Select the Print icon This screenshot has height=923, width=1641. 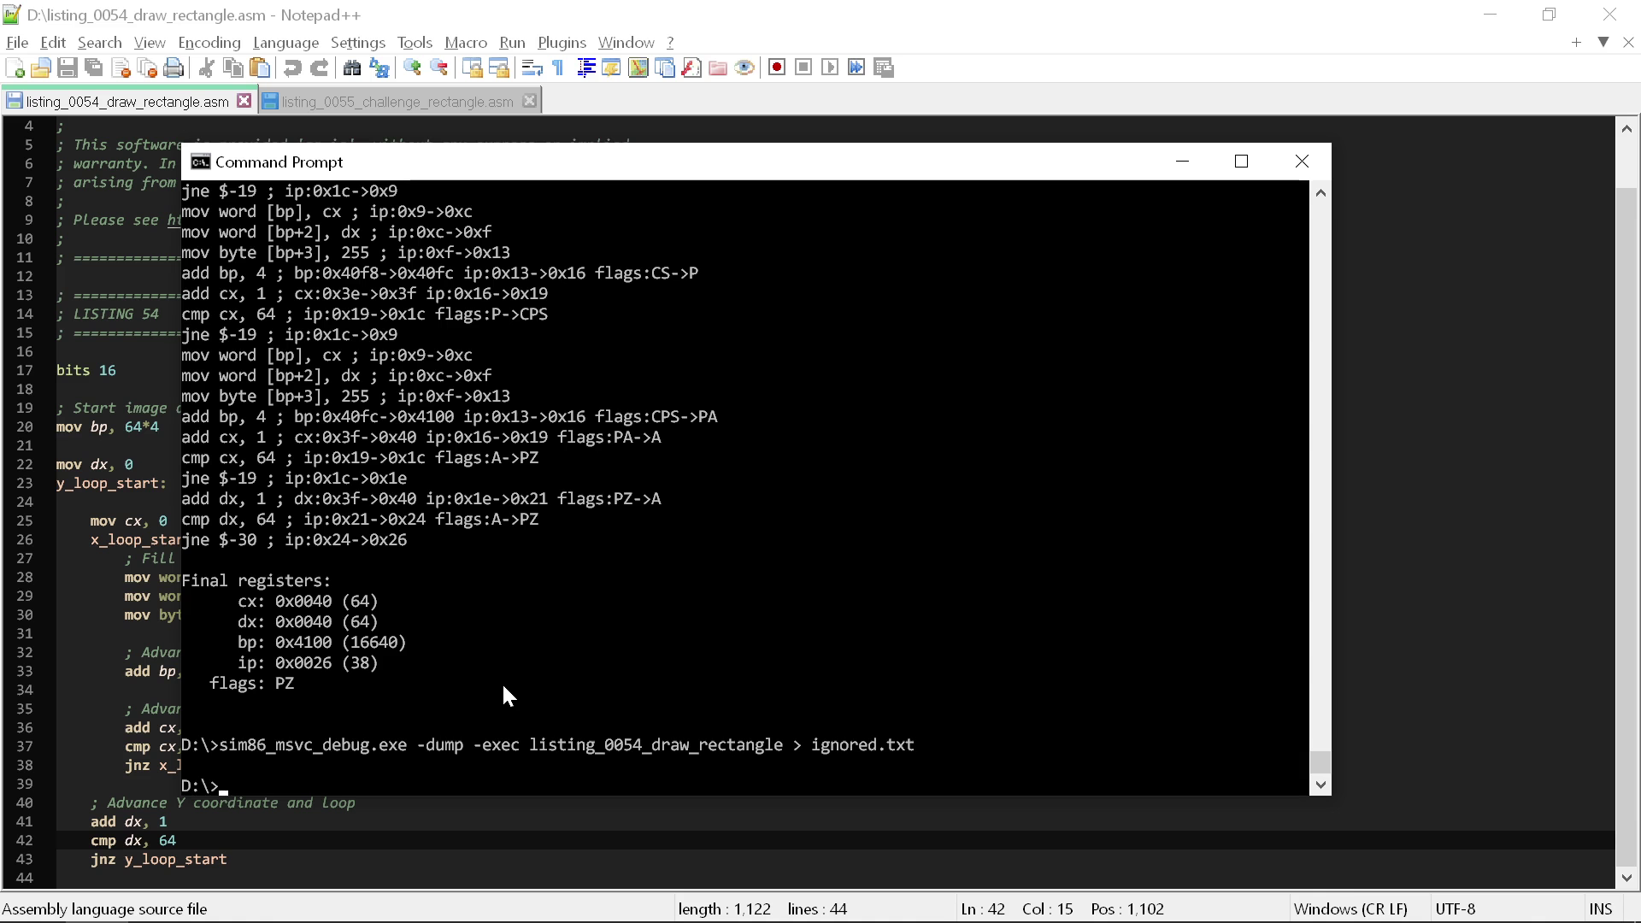(x=174, y=68)
